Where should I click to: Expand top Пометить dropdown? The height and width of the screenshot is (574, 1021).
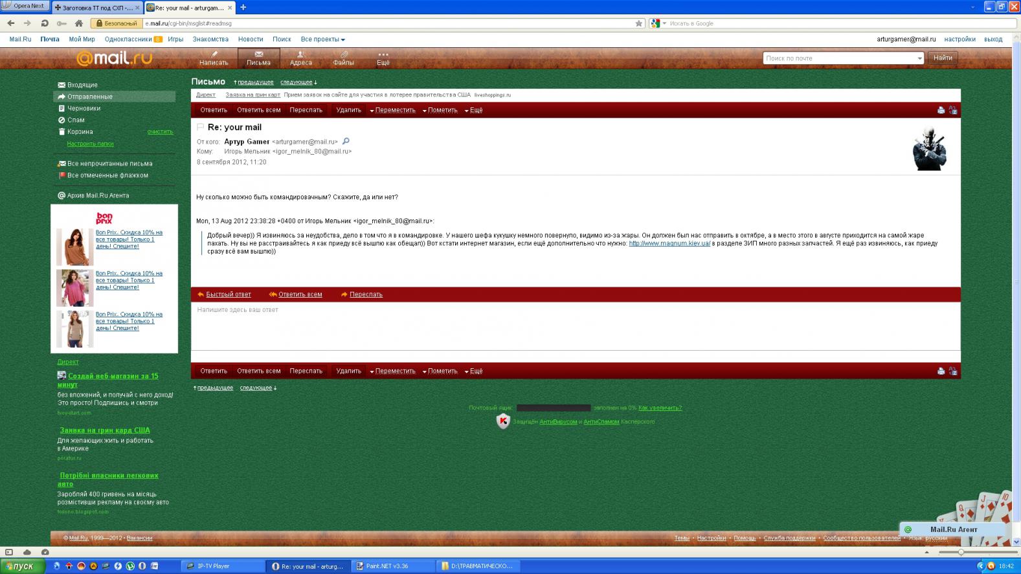pyautogui.click(x=440, y=110)
